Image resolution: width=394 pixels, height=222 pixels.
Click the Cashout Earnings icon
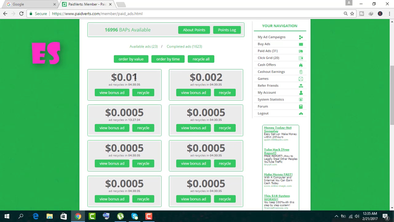click(x=301, y=72)
